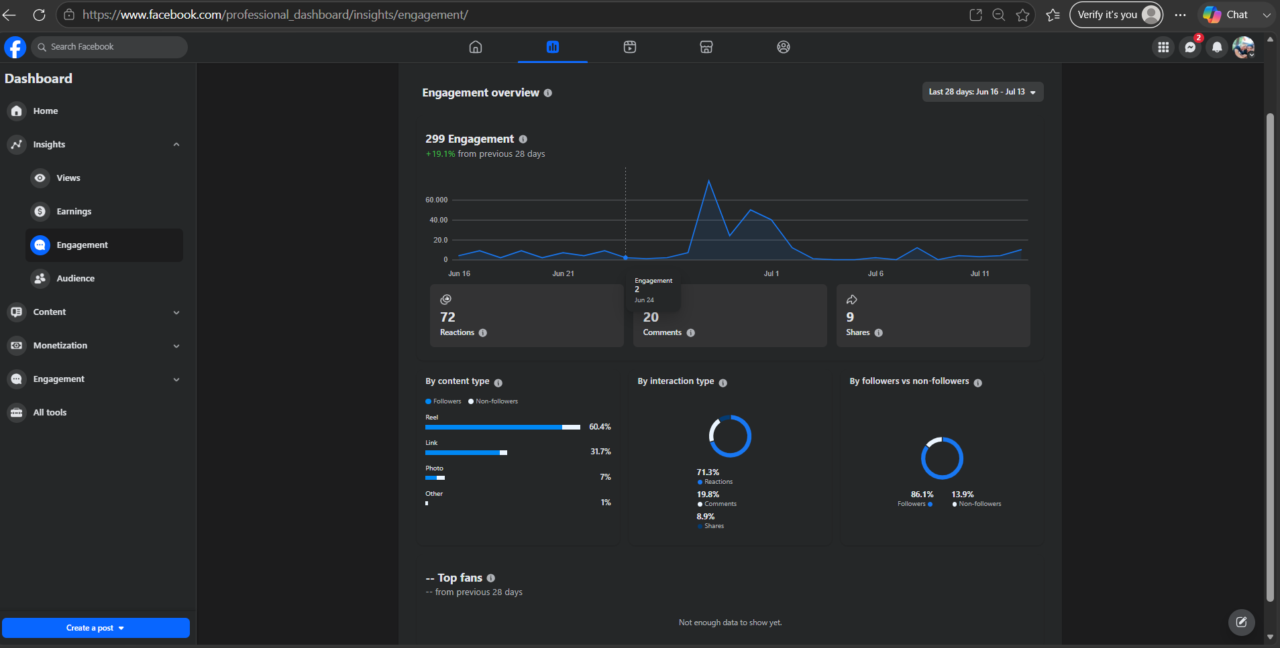Click the page vertical scrollbar
This screenshot has height=648, width=1280.
(x=1269, y=357)
